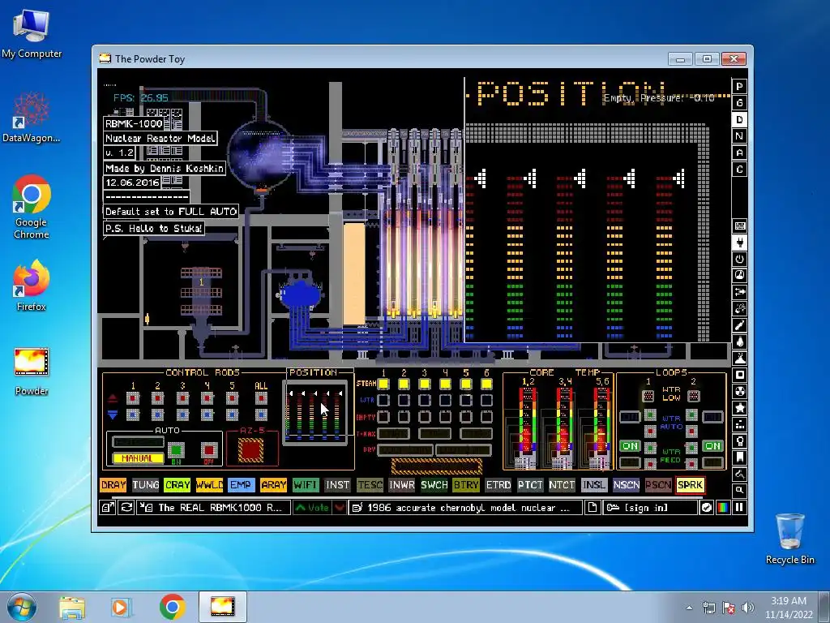Vote up the current save

click(312, 508)
